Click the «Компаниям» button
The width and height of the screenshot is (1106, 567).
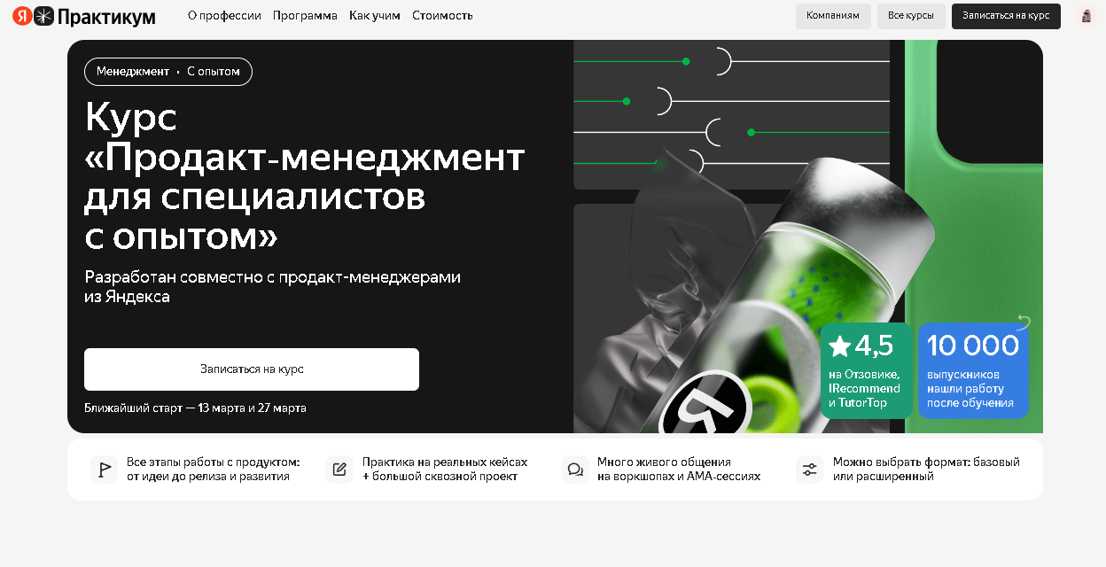(x=833, y=16)
